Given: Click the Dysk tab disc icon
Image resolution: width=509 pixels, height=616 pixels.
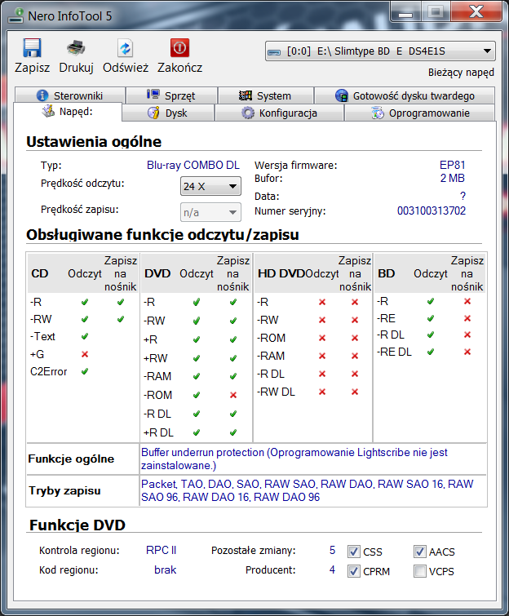Looking at the screenshot, I should click(153, 113).
